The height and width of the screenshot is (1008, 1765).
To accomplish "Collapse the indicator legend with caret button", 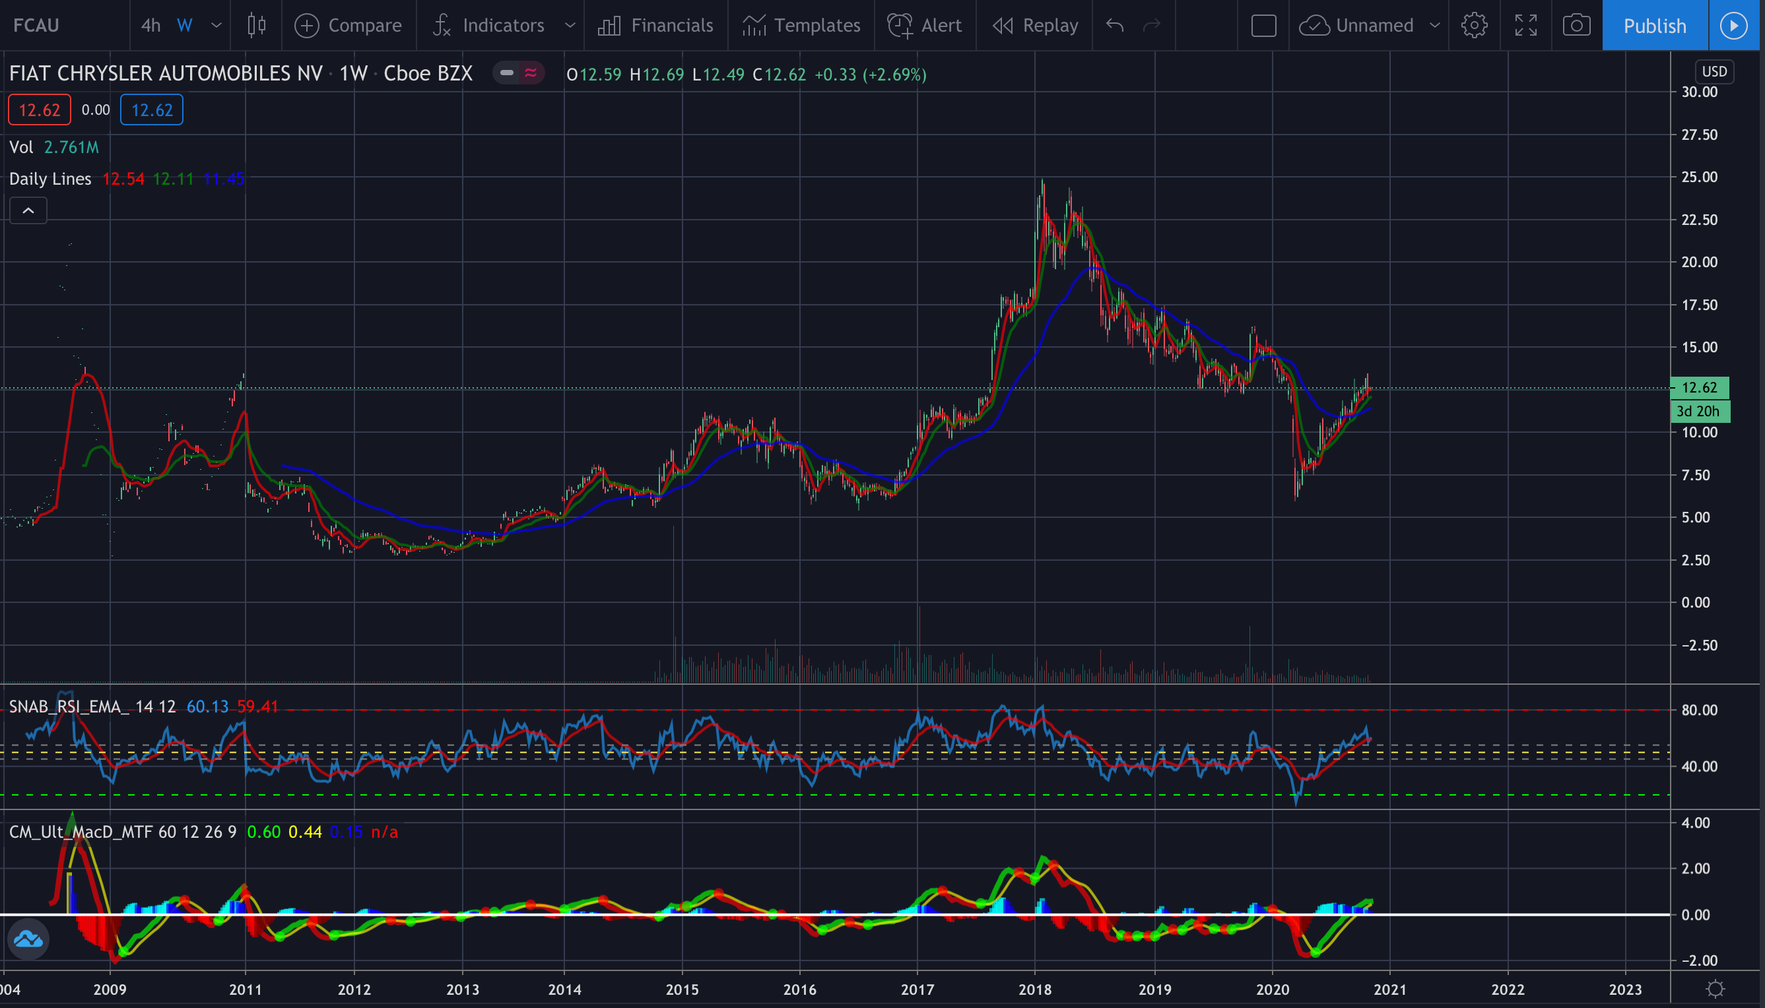I will point(28,210).
